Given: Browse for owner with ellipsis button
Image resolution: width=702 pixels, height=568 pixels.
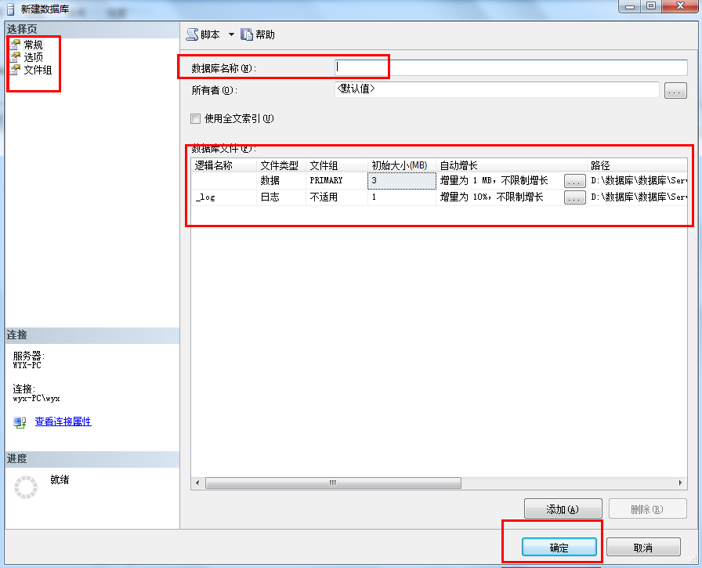Looking at the screenshot, I should click(x=675, y=91).
